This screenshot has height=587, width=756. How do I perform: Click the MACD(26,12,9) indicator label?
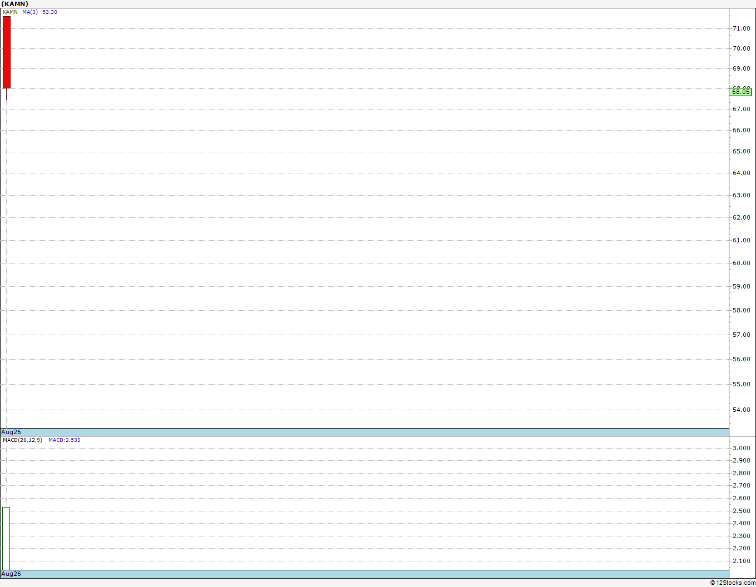(x=22, y=440)
